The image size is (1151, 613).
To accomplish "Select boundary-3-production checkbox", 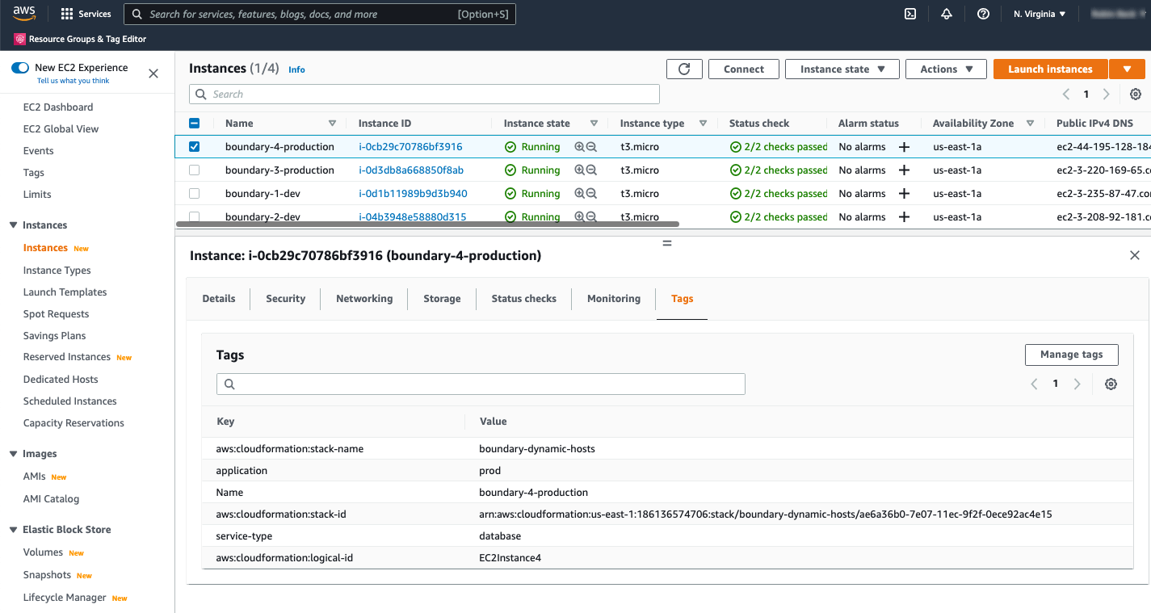I will click(194, 170).
